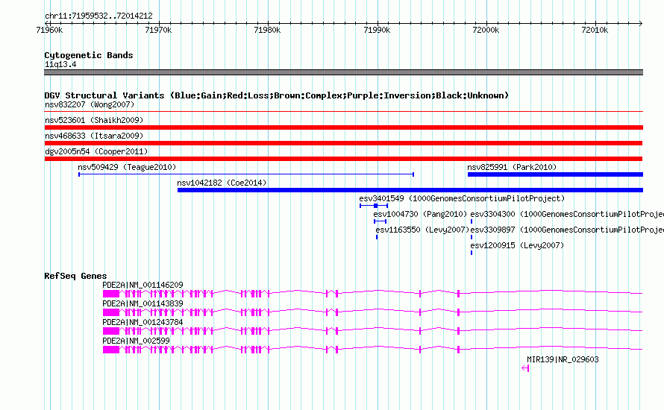Viewport: 664px width, 410px height.
Task: Select the nsv1042182 (Coe2014) blue gain bar
Action: point(410,190)
